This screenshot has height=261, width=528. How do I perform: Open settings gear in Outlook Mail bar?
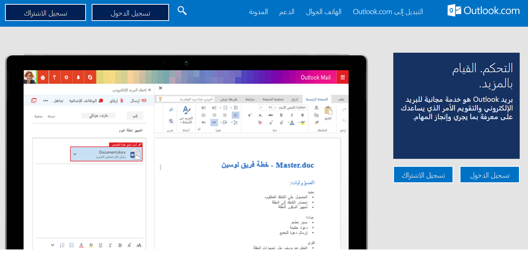click(x=66, y=77)
